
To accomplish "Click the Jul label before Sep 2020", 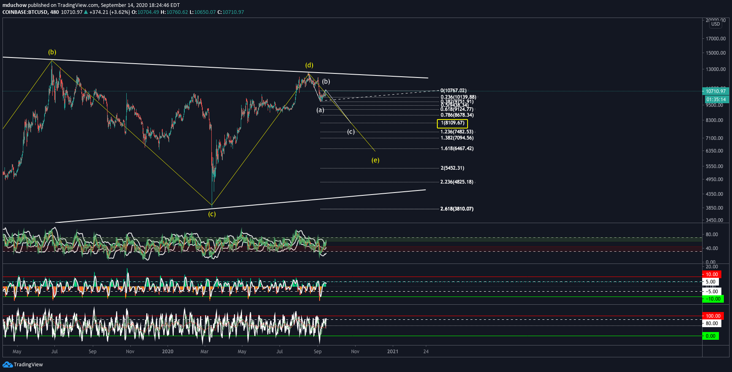I will pyautogui.click(x=280, y=352).
